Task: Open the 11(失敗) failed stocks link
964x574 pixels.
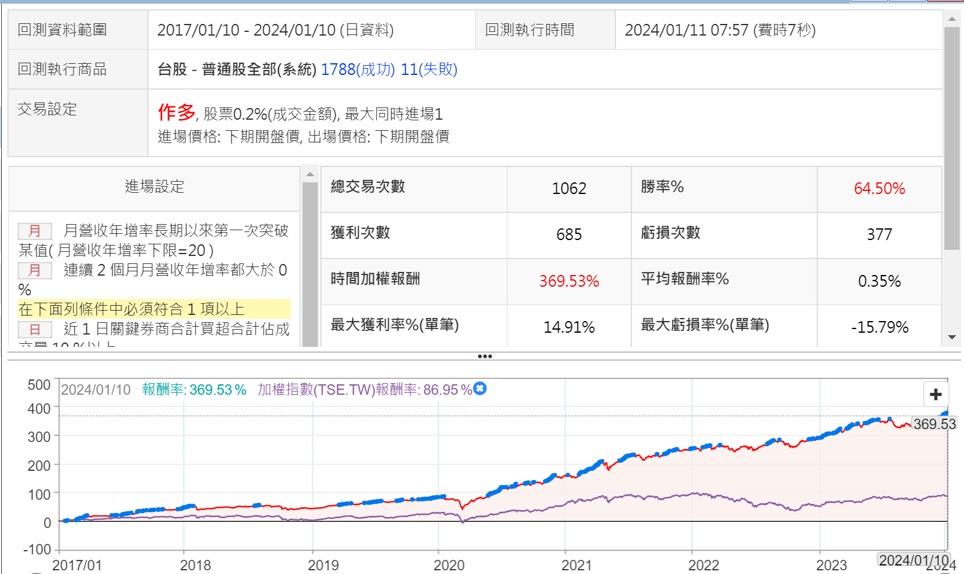Action: (x=429, y=69)
